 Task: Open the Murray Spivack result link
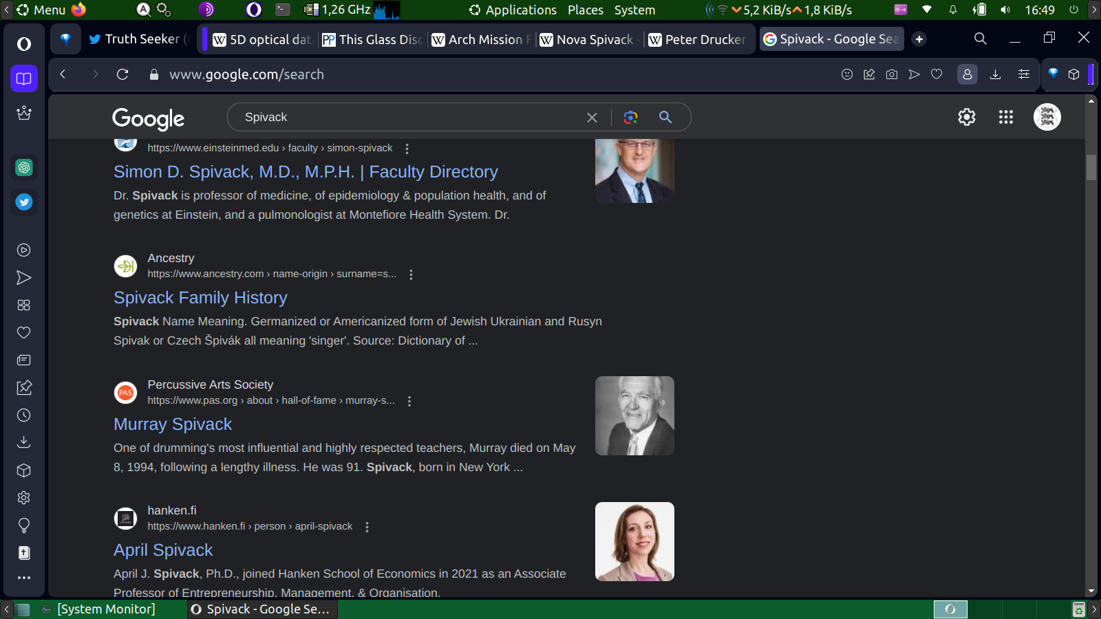[173, 424]
